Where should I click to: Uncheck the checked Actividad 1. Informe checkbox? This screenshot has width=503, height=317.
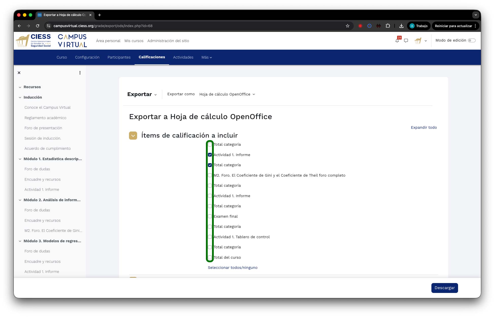pyautogui.click(x=210, y=155)
